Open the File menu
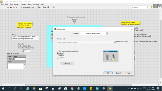Screen dimensions: 162x91 click(2, 4)
